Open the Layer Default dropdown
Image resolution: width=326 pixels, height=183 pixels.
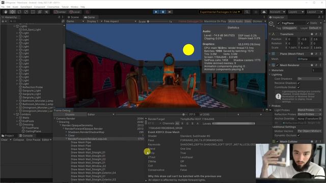pos(315,28)
